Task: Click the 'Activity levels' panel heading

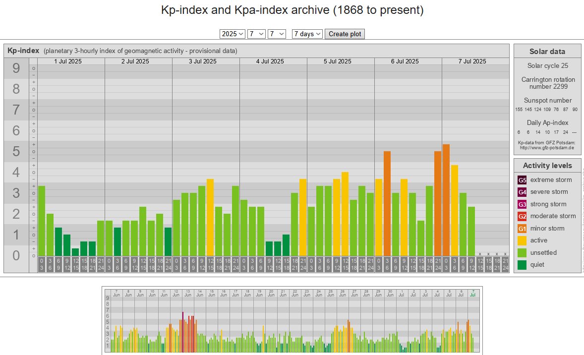Action: [x=547, y=166]
